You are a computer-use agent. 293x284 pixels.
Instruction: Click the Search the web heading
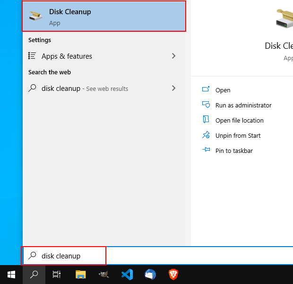(50, 72)
